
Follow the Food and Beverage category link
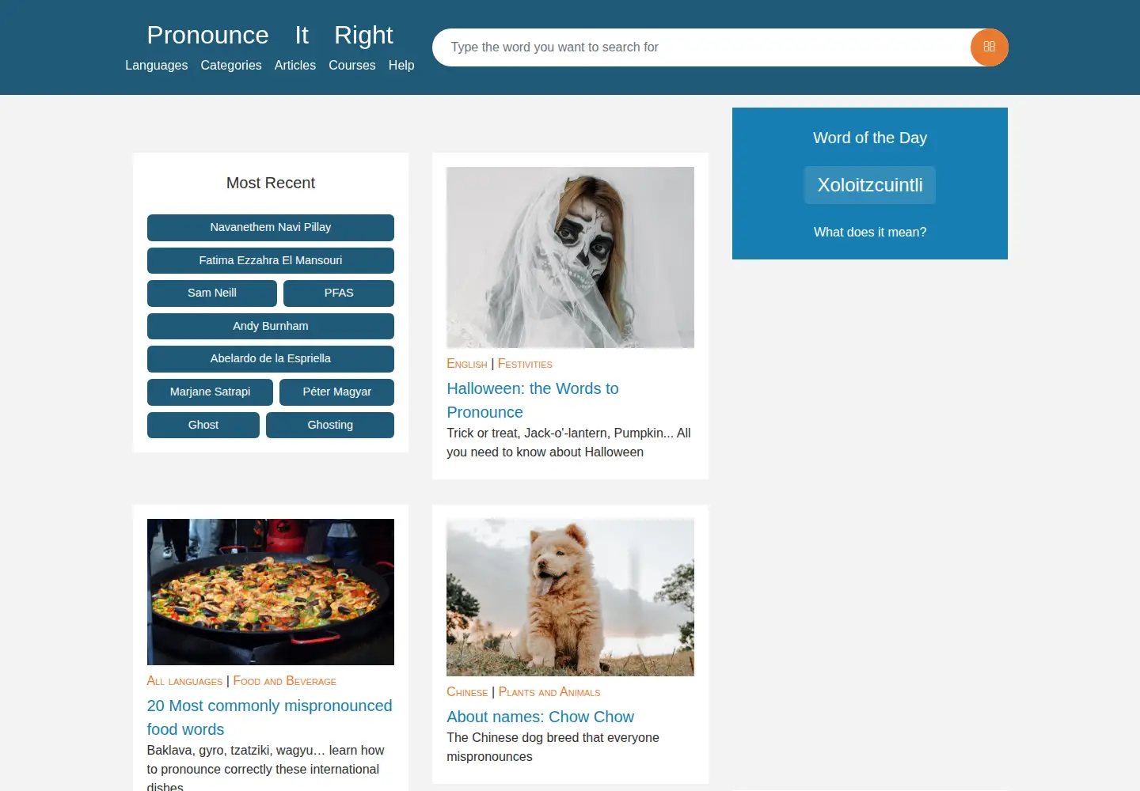click(x=285, y=681)
